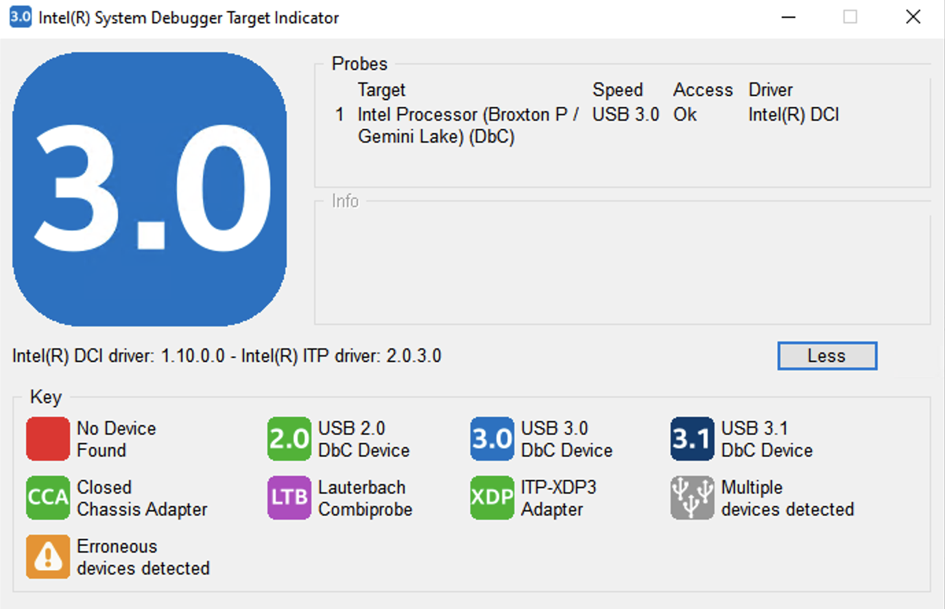Click the large blue 3.0 status icon

click(x=149, y=189)
